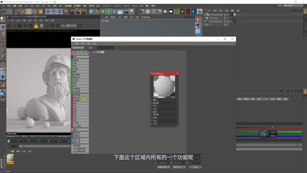Toggle visibility dots of OctaneSky

(227, 18)
